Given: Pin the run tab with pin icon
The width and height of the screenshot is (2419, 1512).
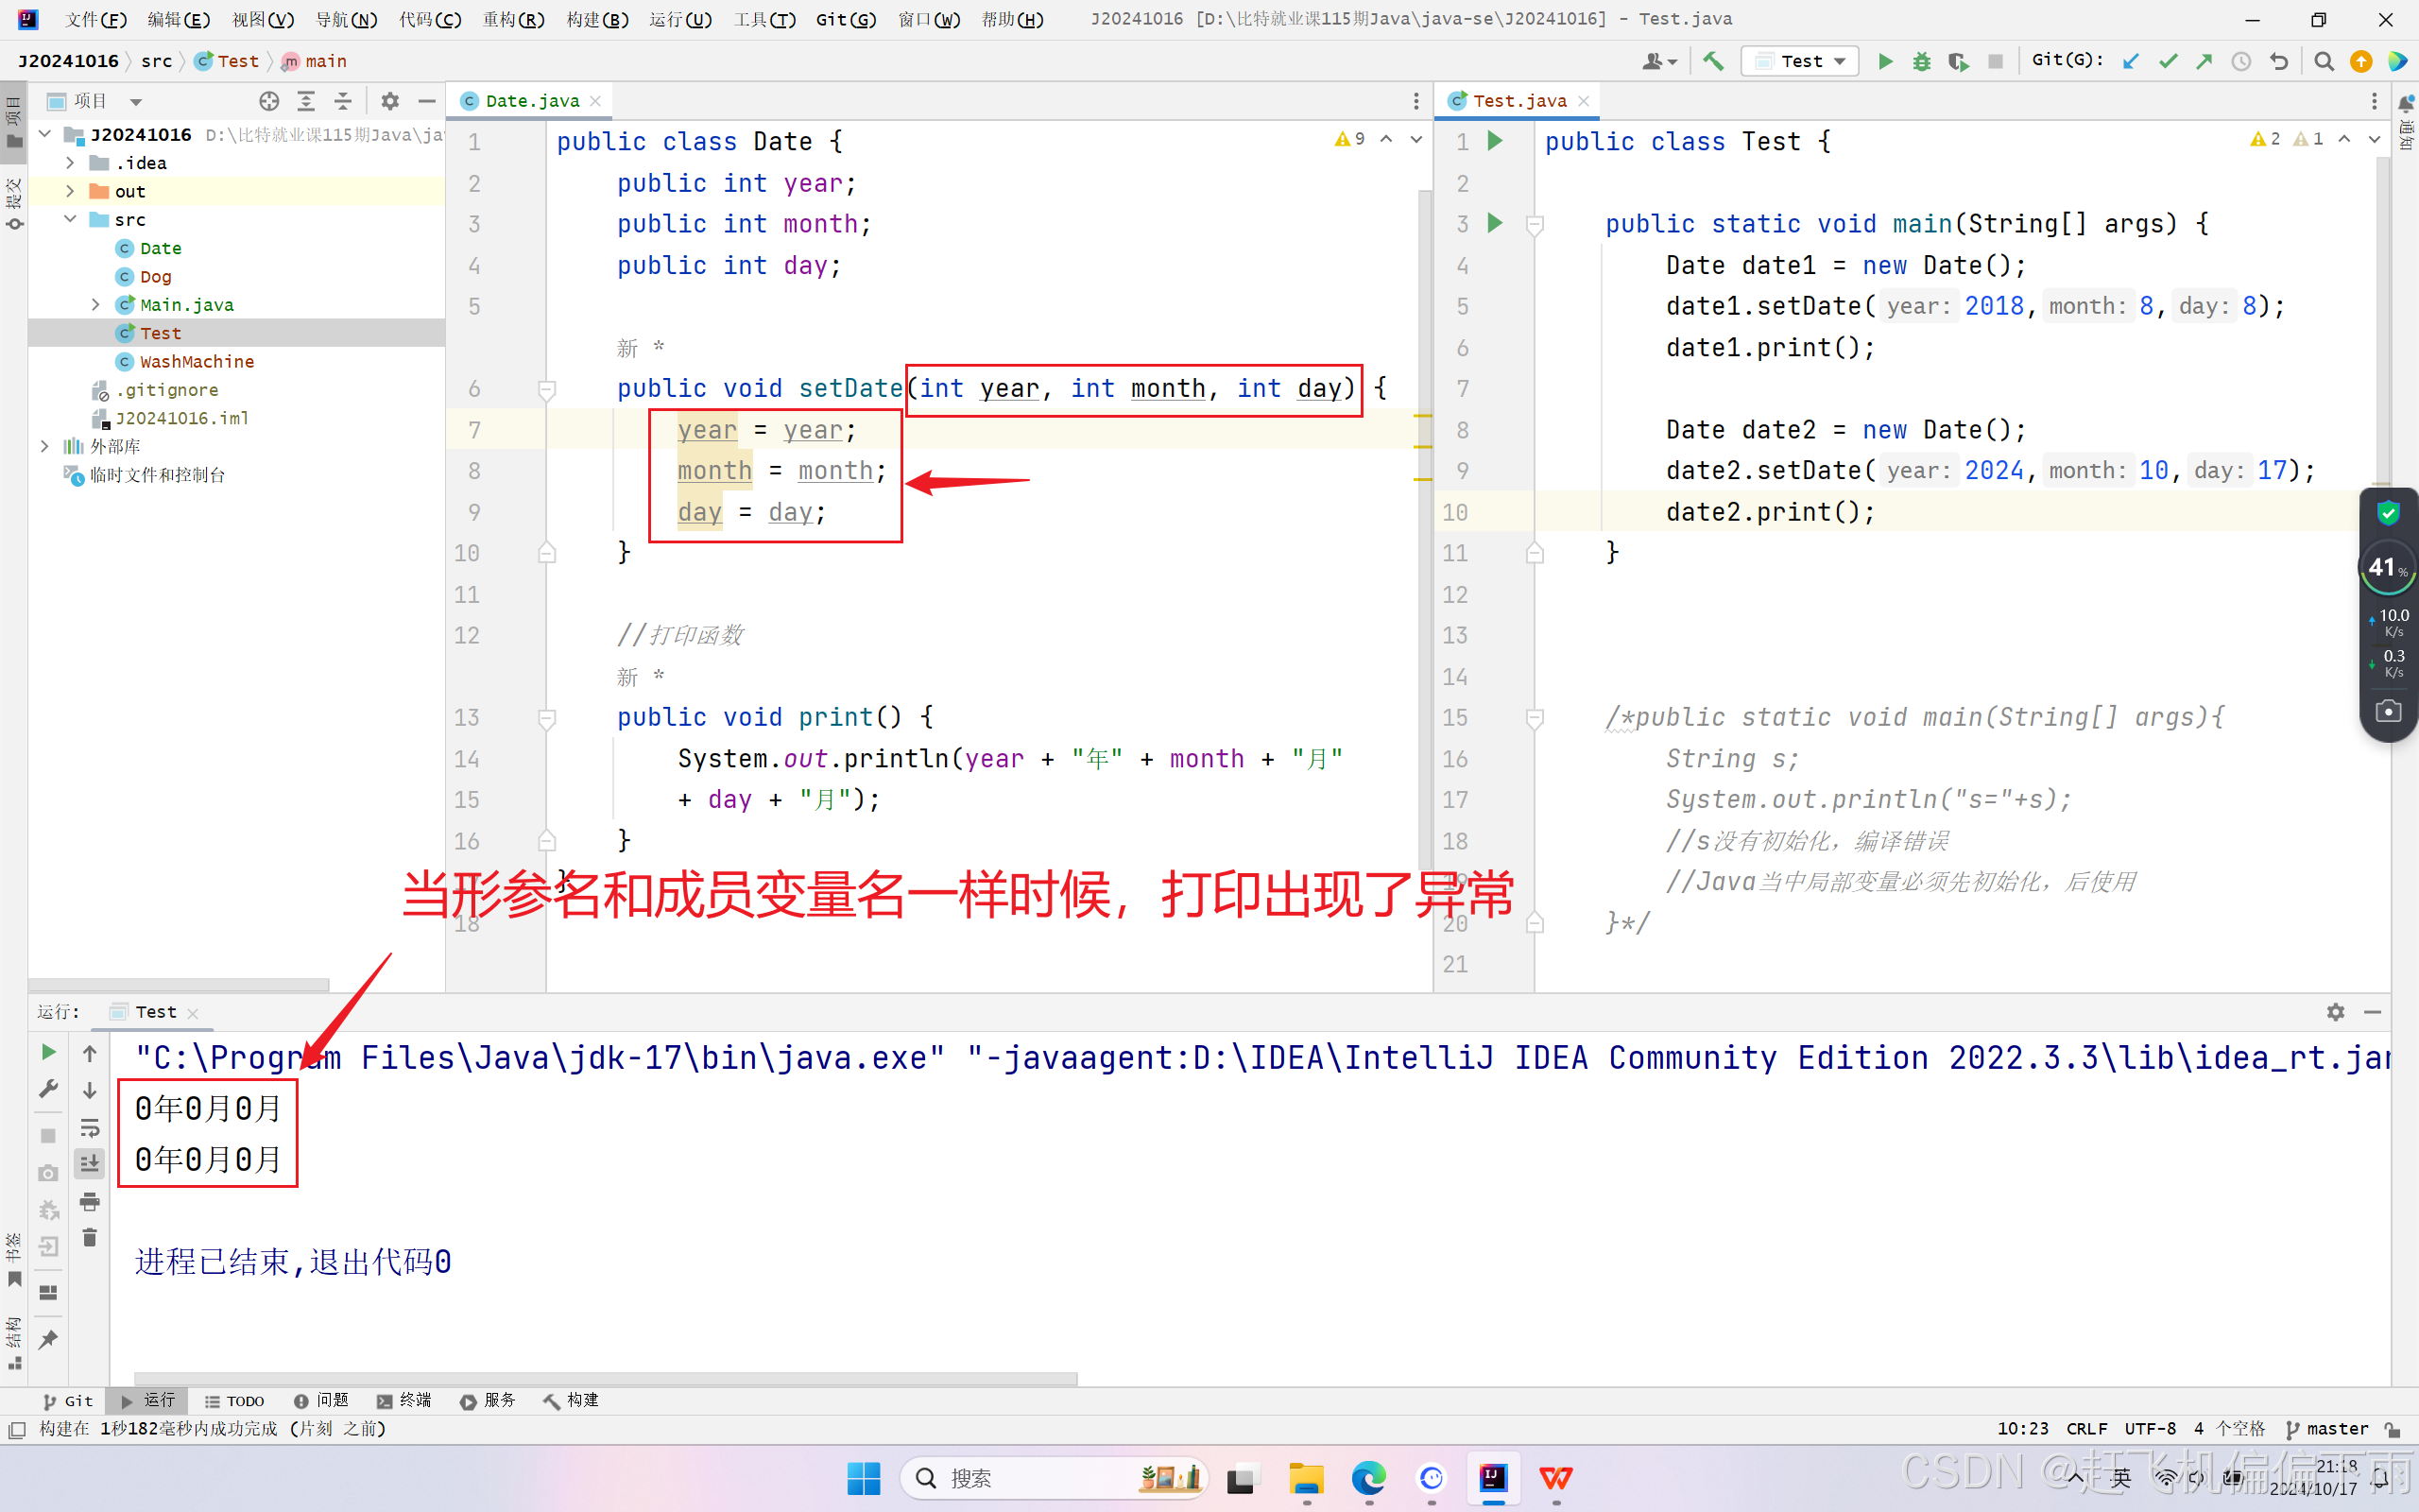Looking at the screenshot, I should coord(48,1339).
